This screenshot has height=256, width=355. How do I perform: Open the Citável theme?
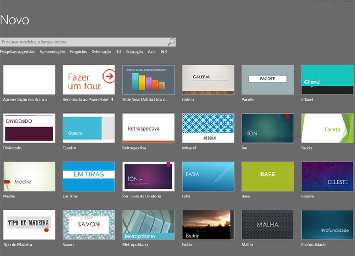(x=326, y=80)
